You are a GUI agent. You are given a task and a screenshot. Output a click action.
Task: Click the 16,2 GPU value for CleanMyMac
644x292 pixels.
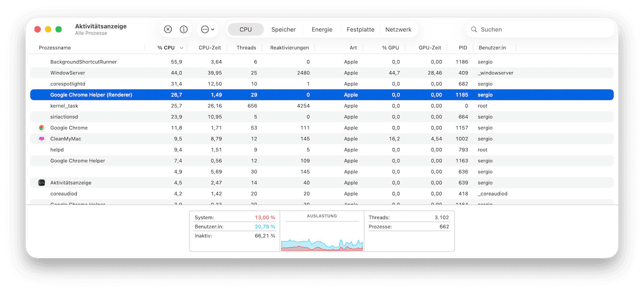pos(394,139)
